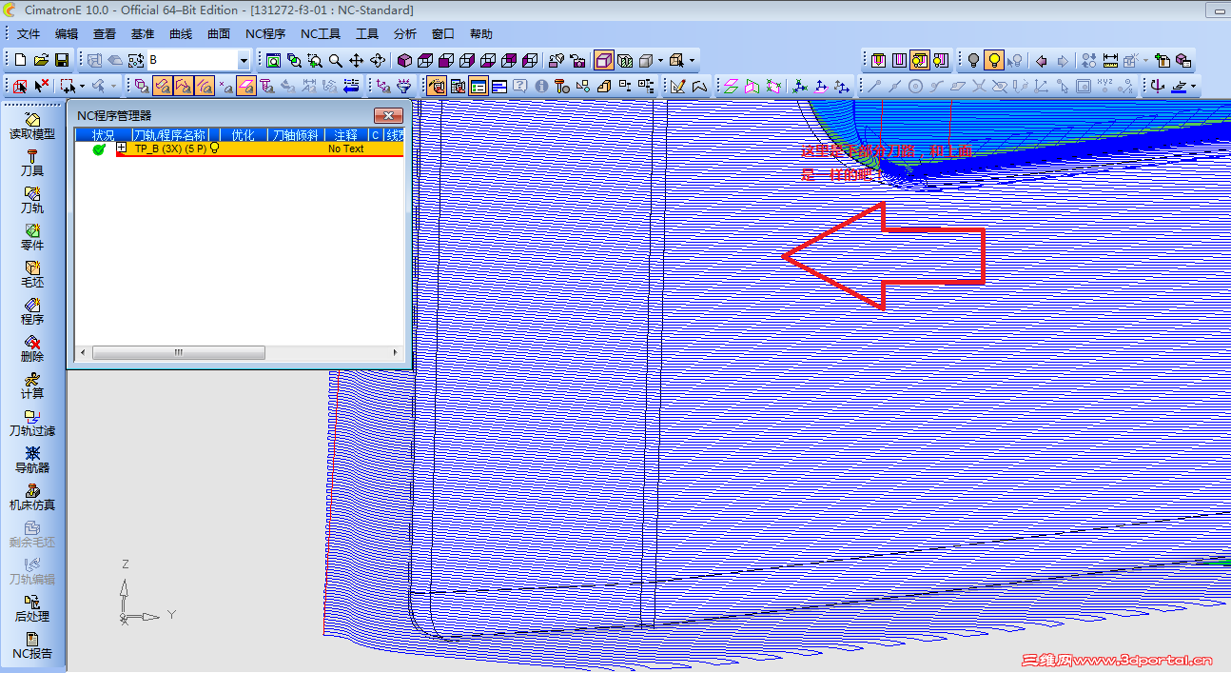Click the 毛坯 stock button
The height and width of the screenshot is (673, 1231).
coord(32,274)
